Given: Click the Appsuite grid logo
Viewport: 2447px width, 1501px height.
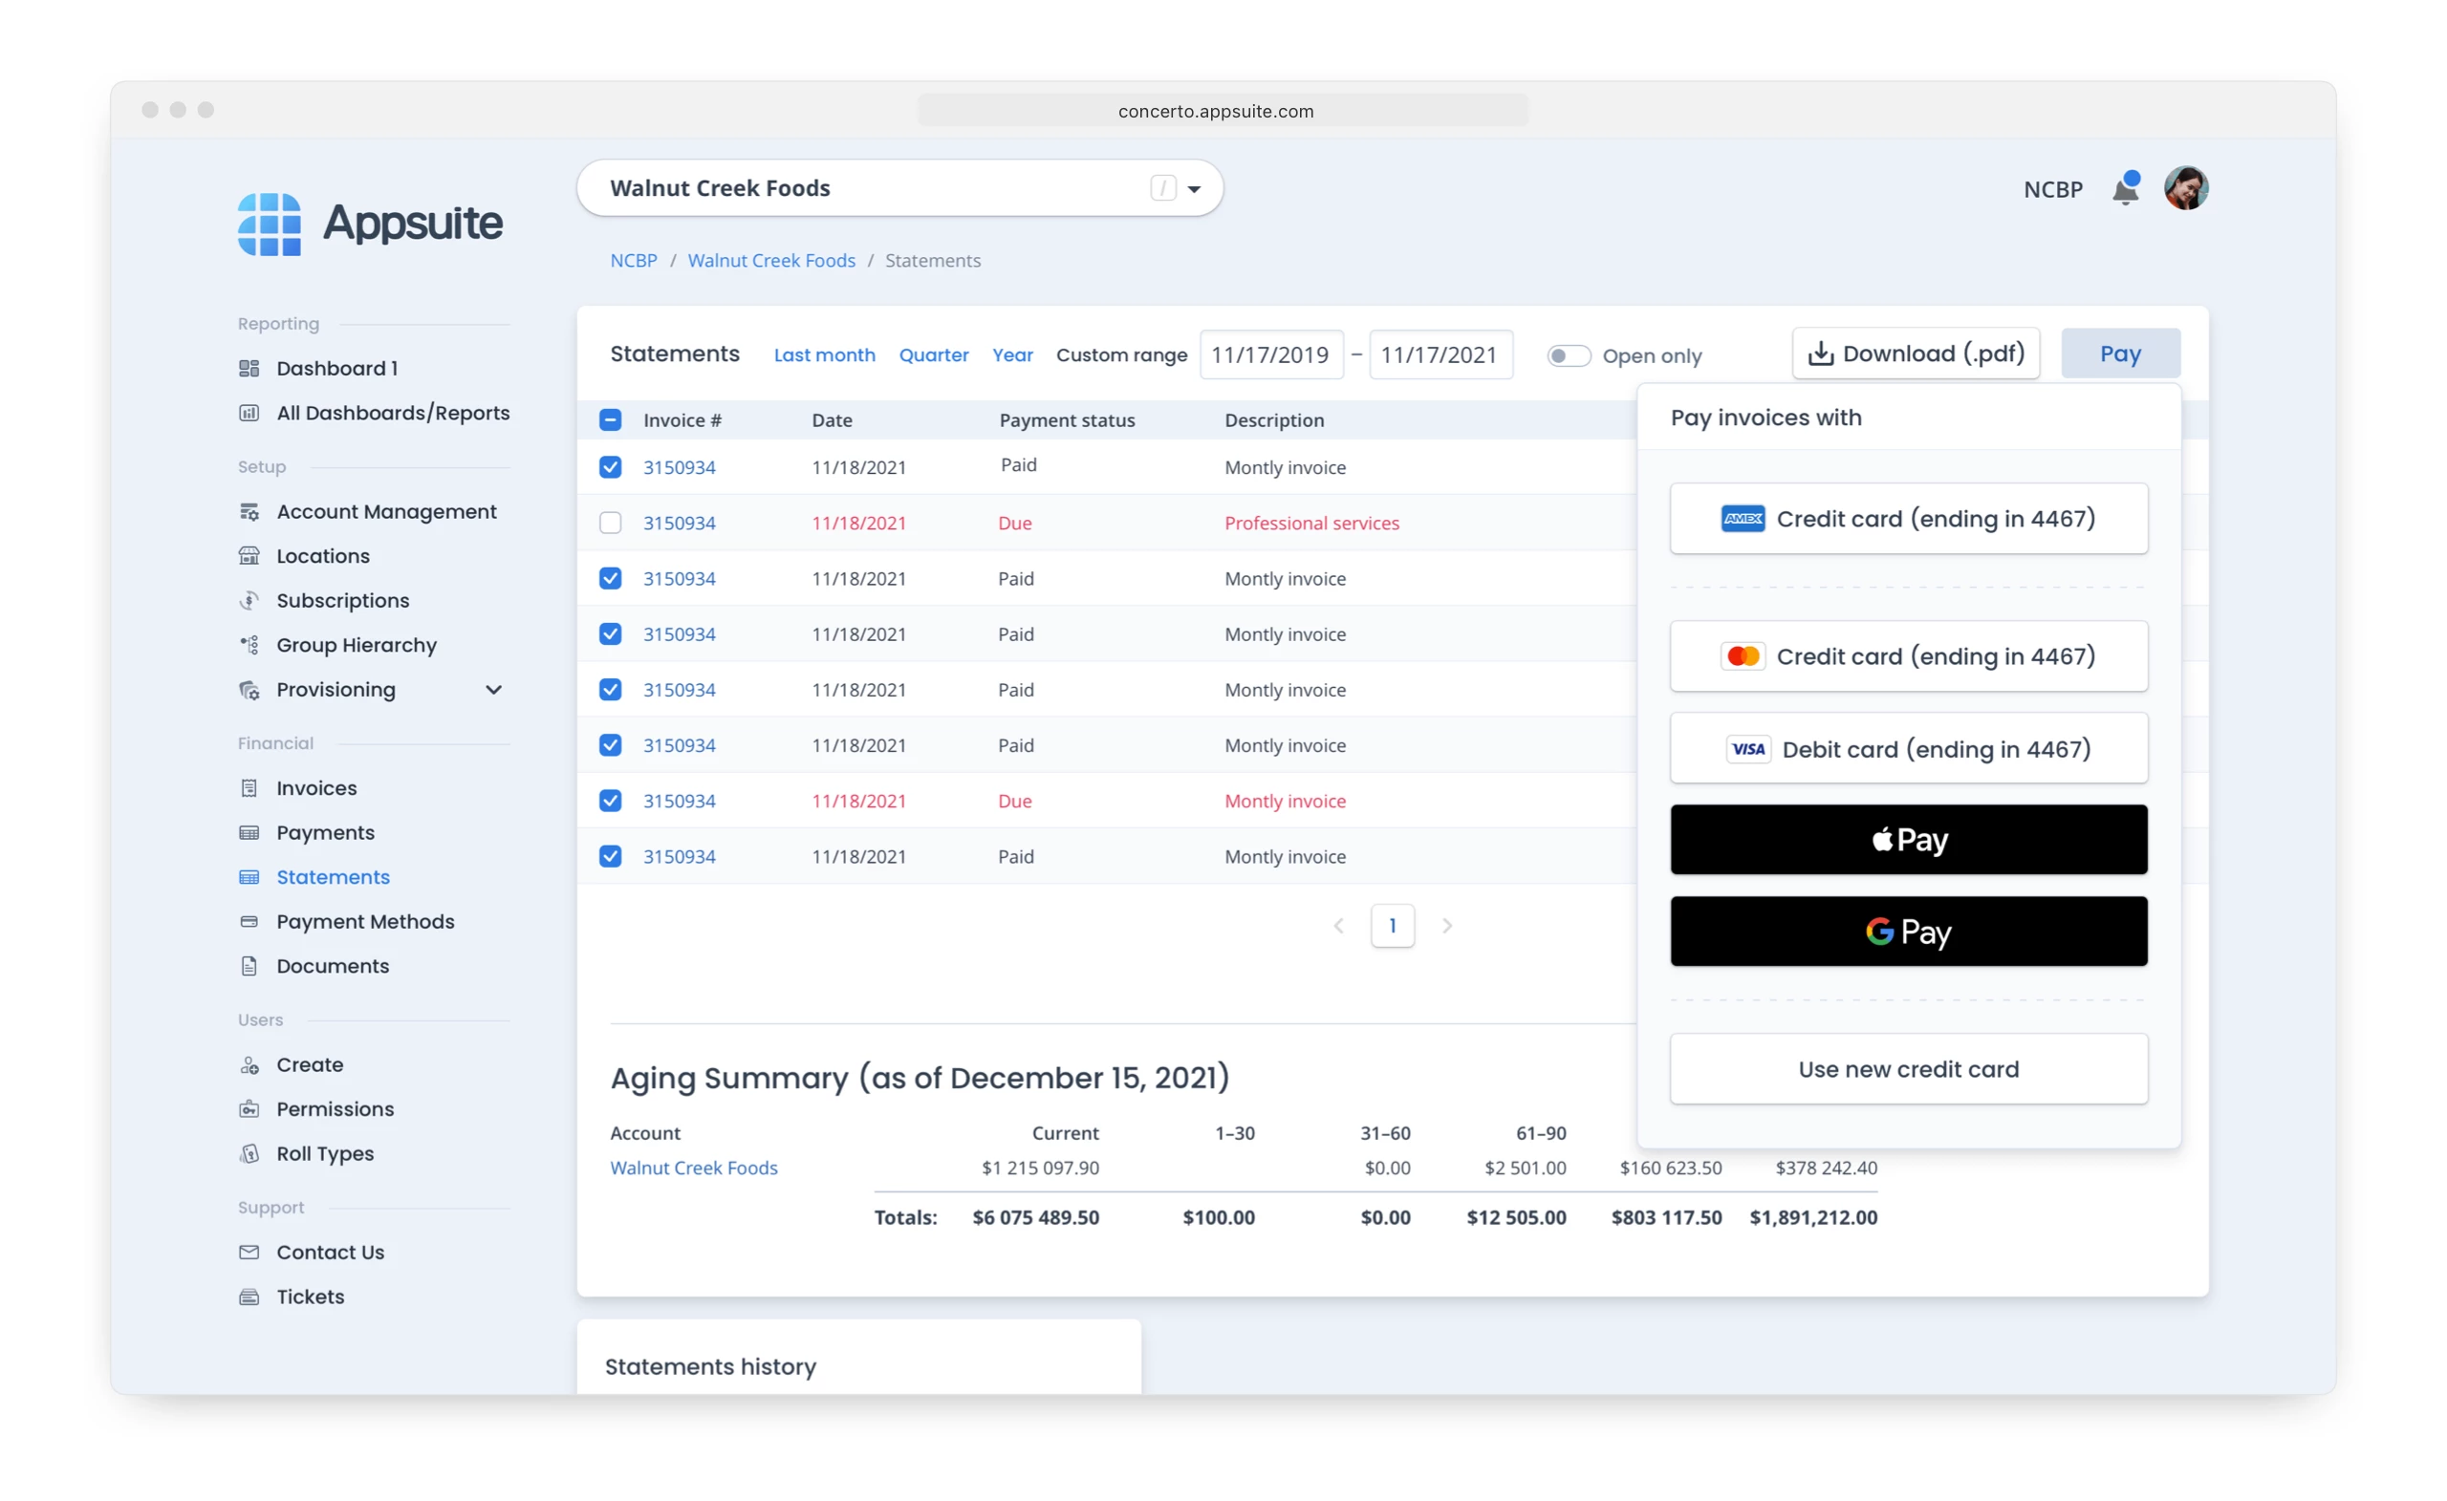Looking at the screenshot, I should (x=270, y=225).
